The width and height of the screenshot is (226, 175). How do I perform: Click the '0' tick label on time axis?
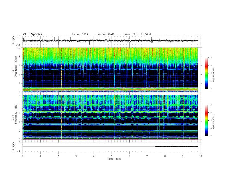click(x=23, y=156)
